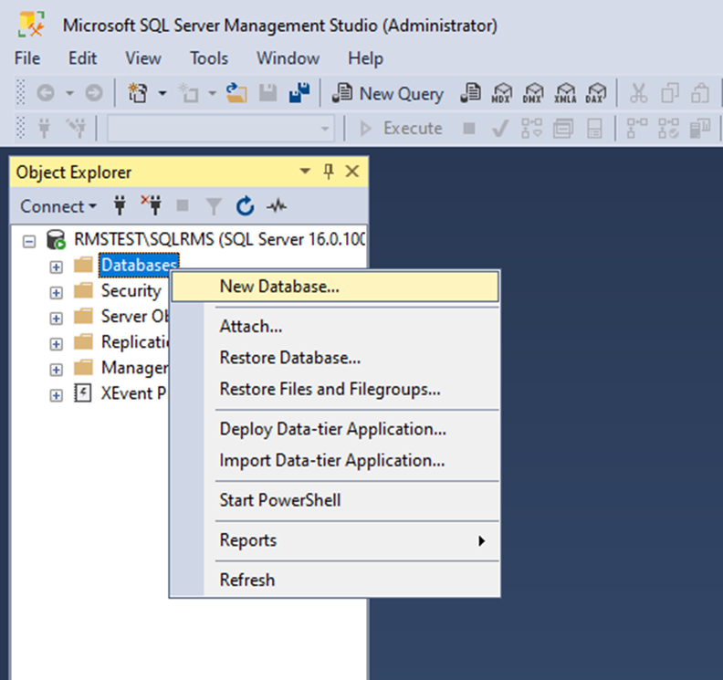723x680 pixels.
Task: Expand the Replication folder node
Action: (57, 344)
